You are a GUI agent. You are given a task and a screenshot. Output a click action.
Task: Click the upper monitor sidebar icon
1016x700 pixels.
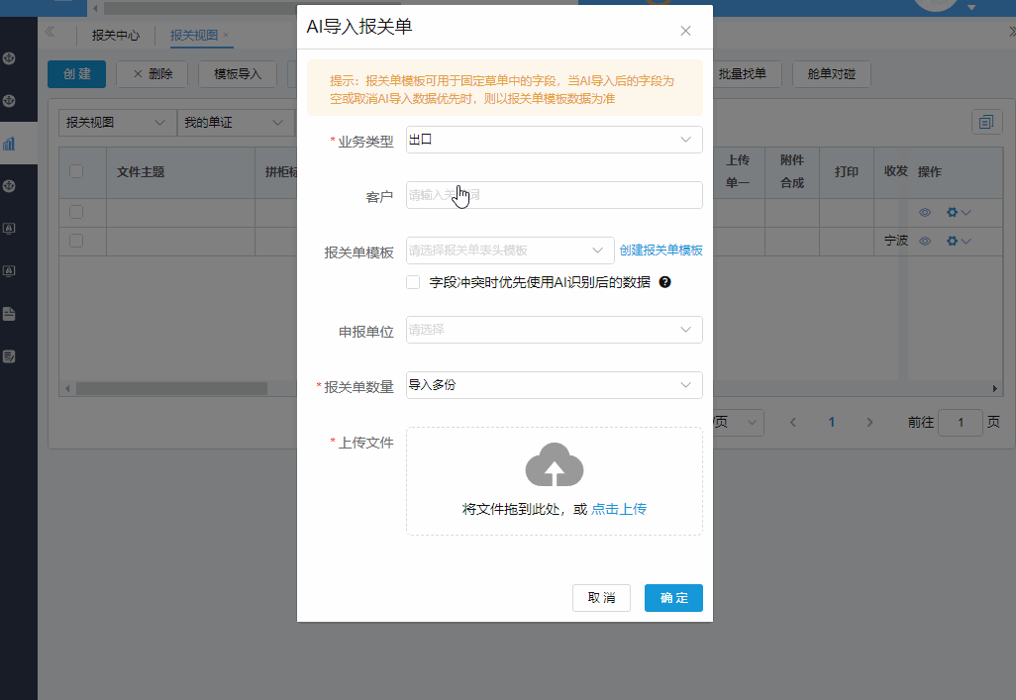pyautogui.click(x=9, y=229)
